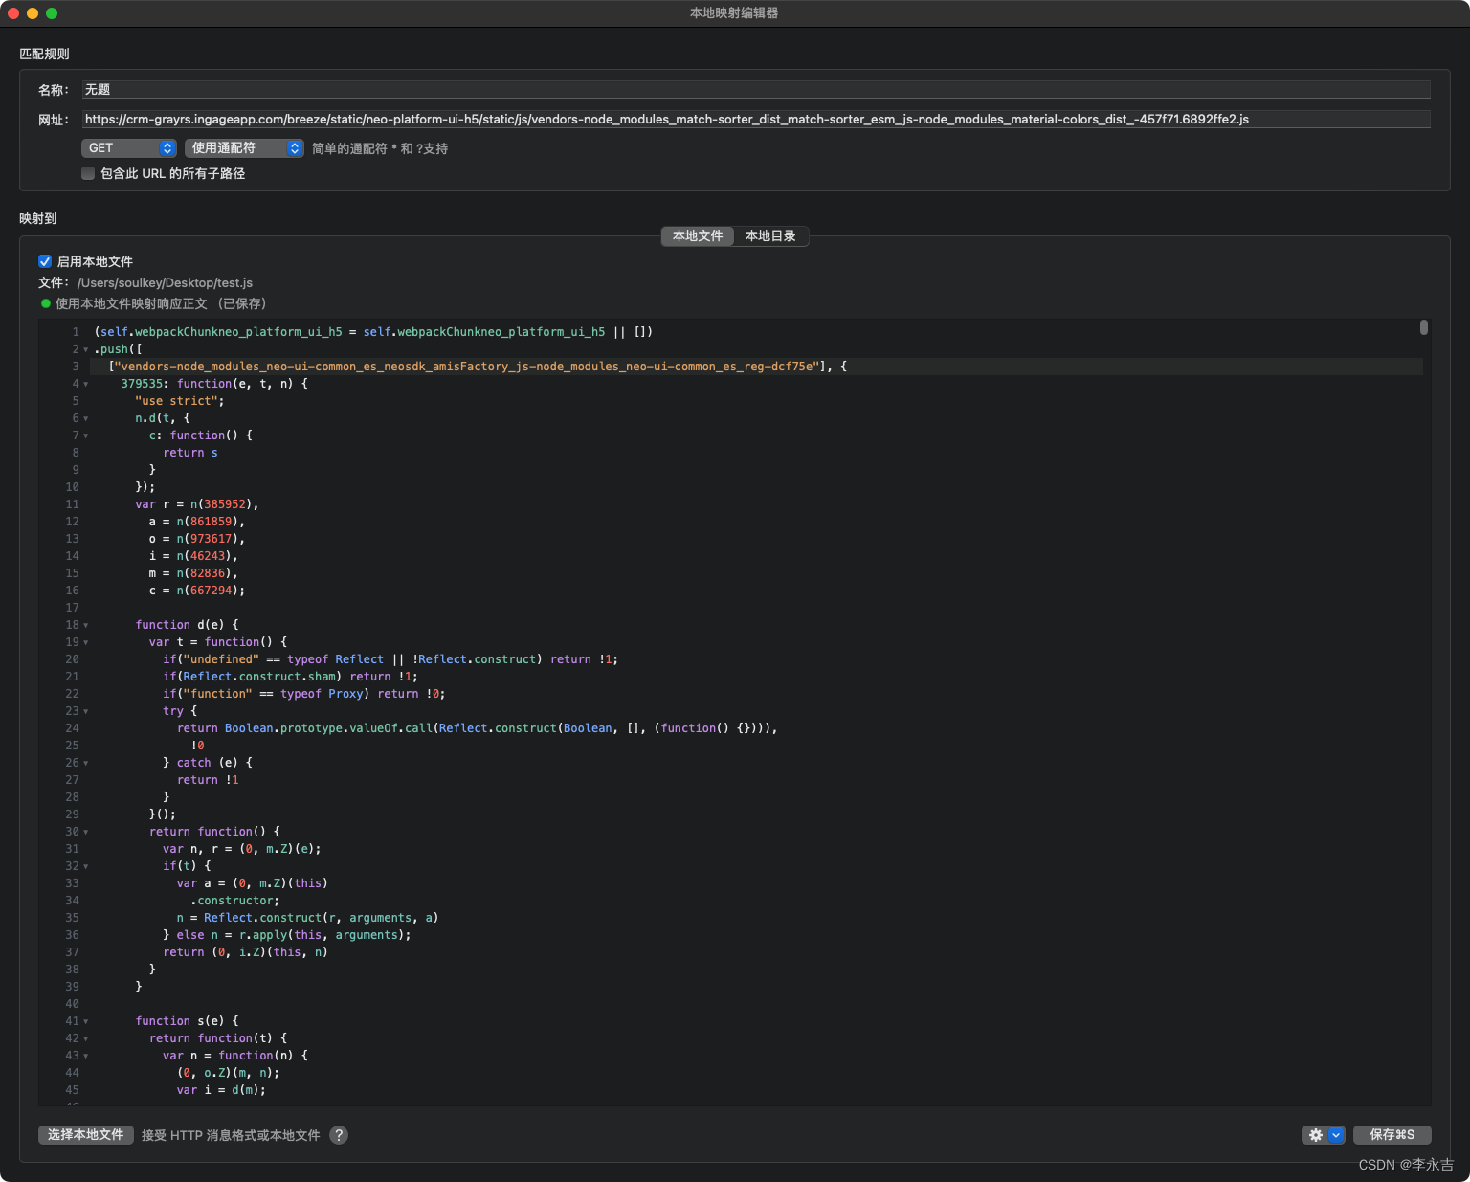Open the gear settings menu
The height and width of the screenshot is (1182, 1470).
click(x=1315, y=1135)
